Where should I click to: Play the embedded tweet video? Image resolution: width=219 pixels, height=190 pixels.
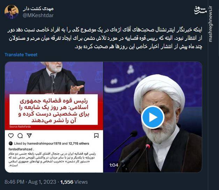pos(153,117)
